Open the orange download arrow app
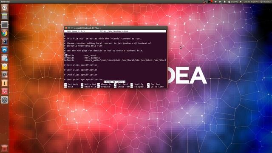 [x=5, y=83]
